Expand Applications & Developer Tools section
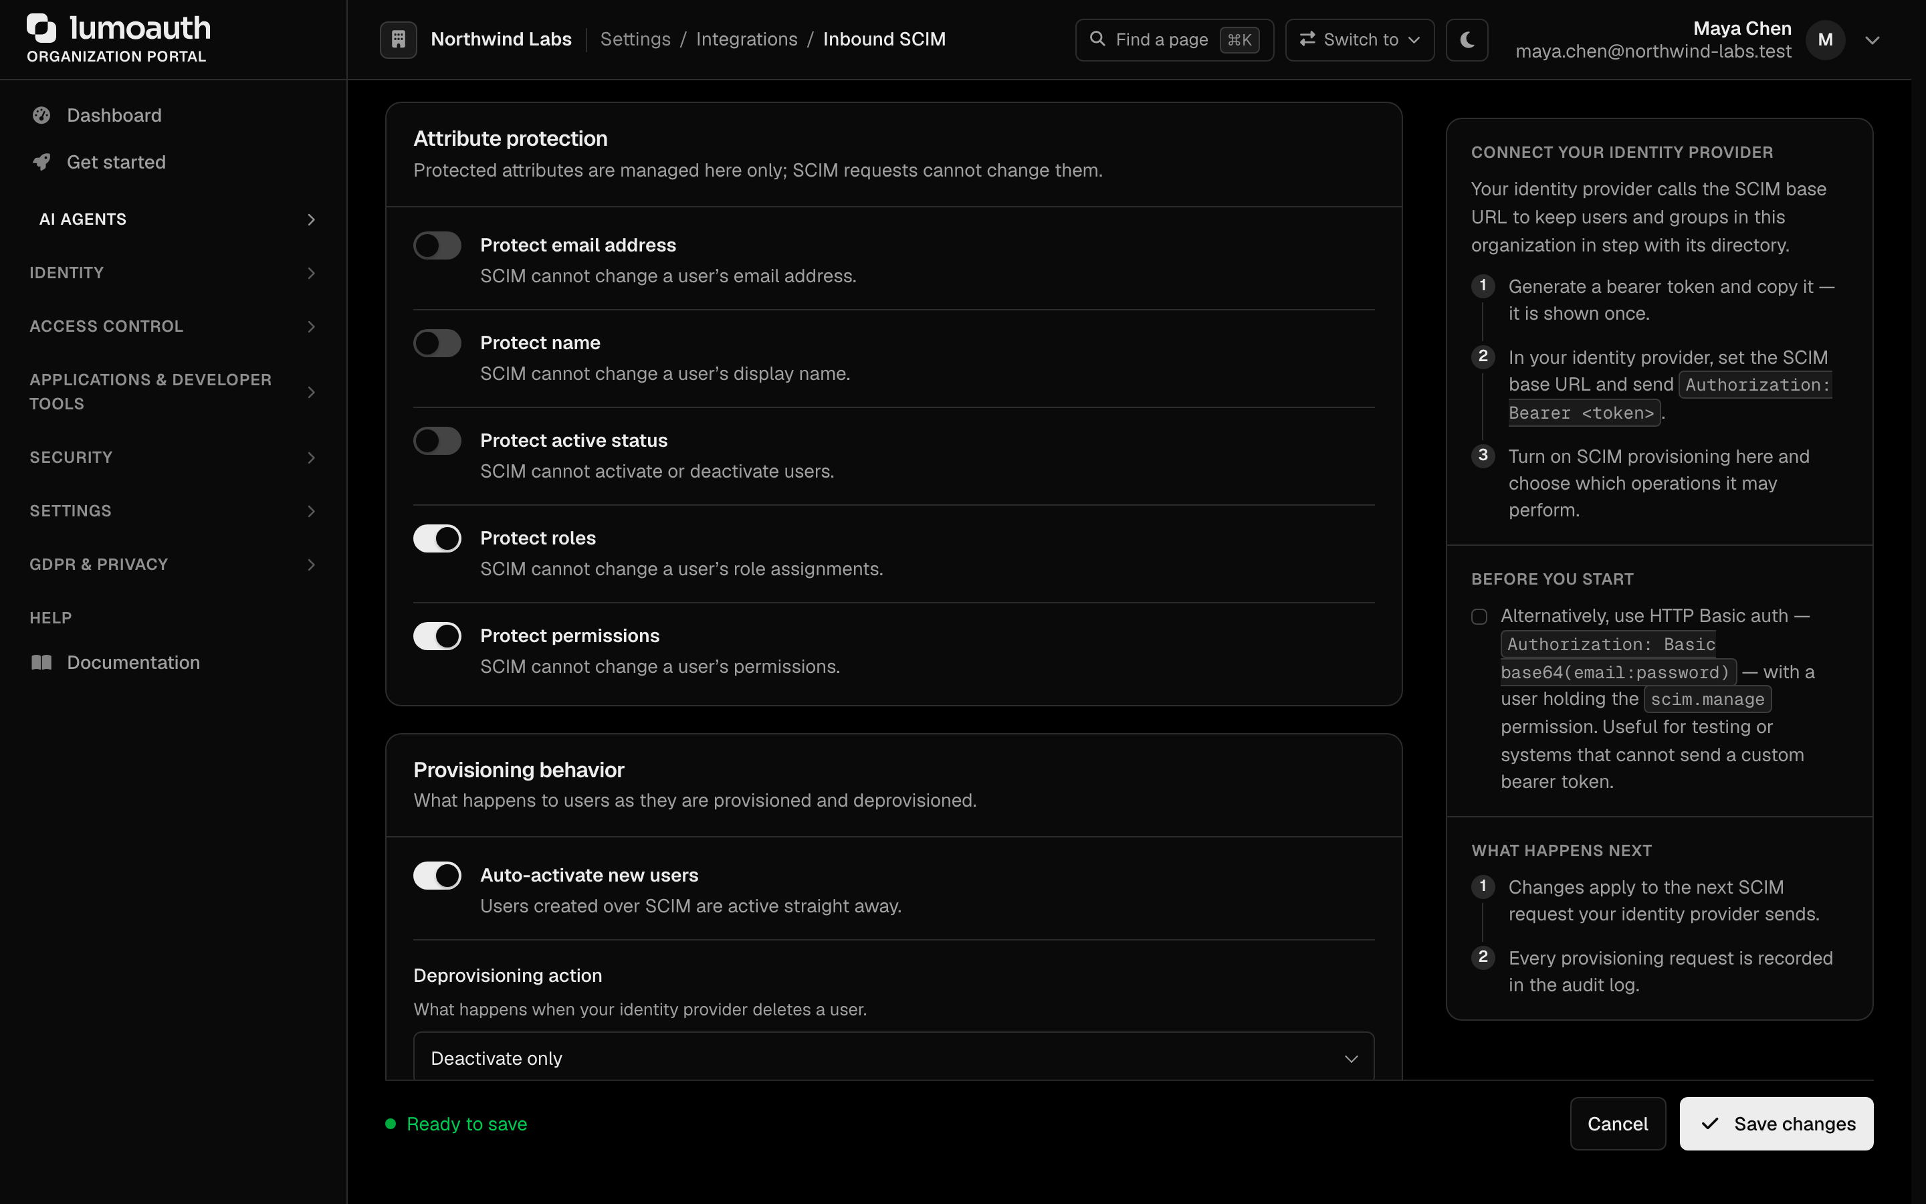This screenshot has width=1926, height=1204. point(173,392)
